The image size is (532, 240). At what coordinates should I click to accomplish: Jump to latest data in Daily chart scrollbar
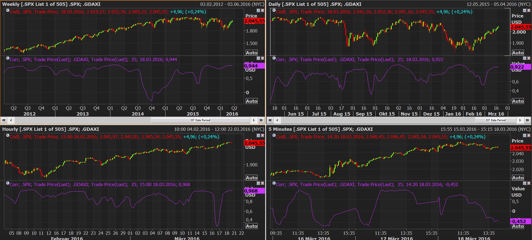pos(527,120)
